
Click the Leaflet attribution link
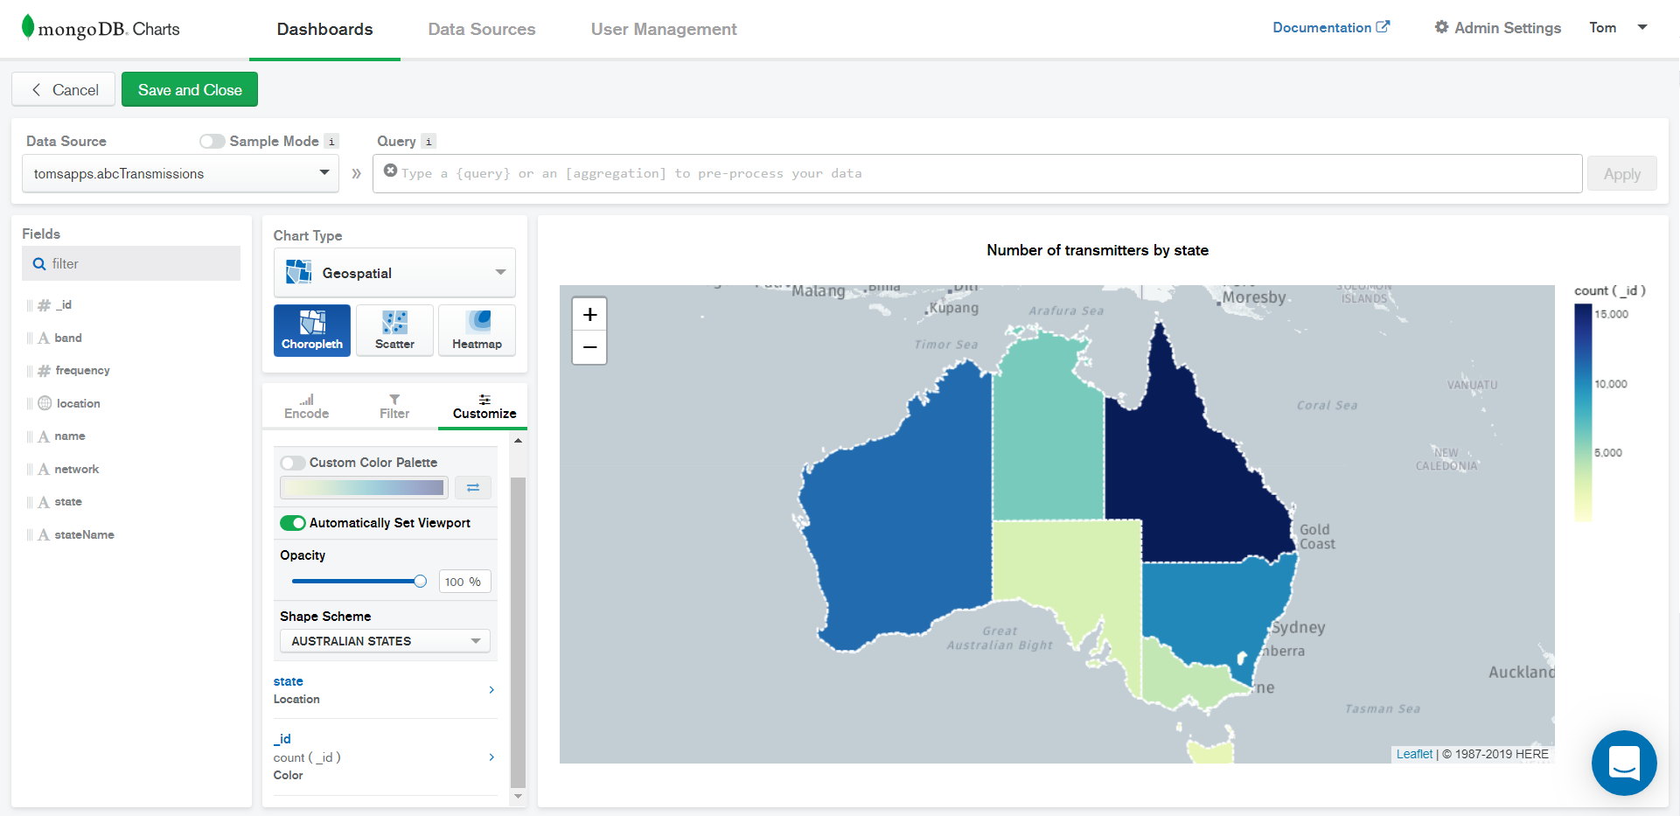coord(1414,754)
